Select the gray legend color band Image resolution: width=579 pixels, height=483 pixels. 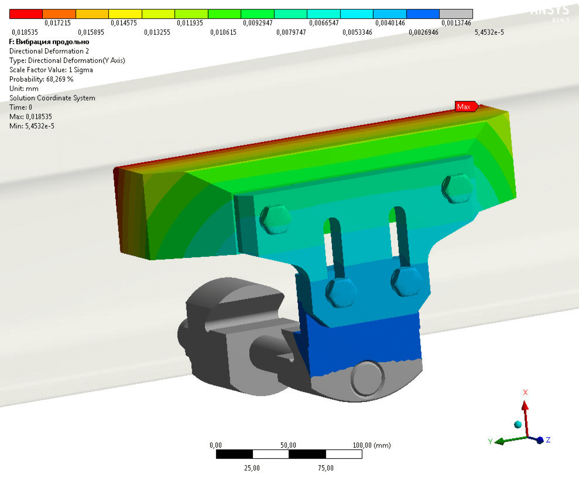[456, 14]
